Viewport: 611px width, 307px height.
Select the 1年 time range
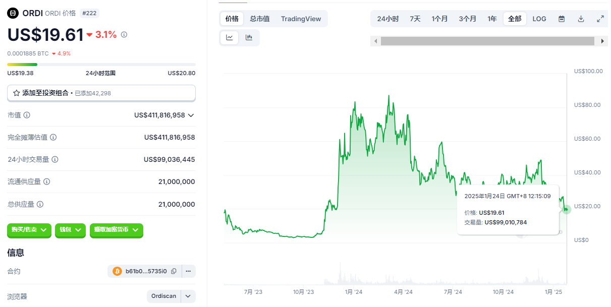pyautogui.click(x=492, y=19)
